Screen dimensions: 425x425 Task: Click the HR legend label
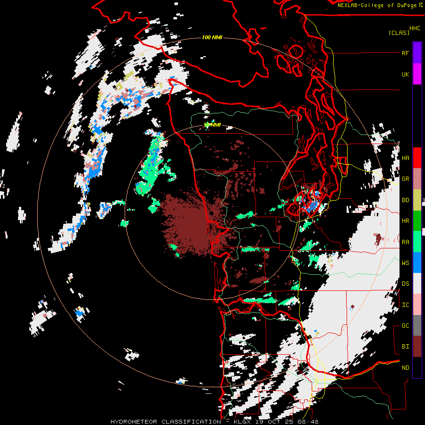tap(405, 221)
